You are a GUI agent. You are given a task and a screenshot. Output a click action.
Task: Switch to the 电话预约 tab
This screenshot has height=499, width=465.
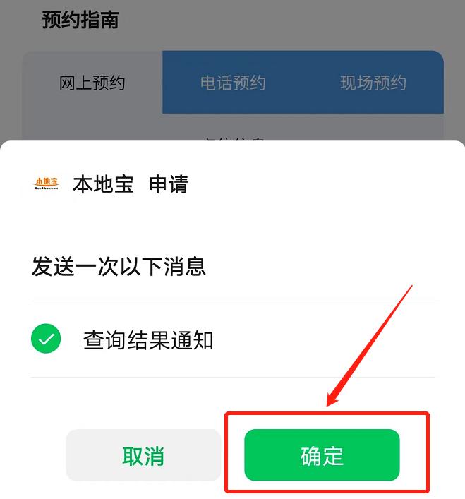pyautogui.click(x=233, y=83)
